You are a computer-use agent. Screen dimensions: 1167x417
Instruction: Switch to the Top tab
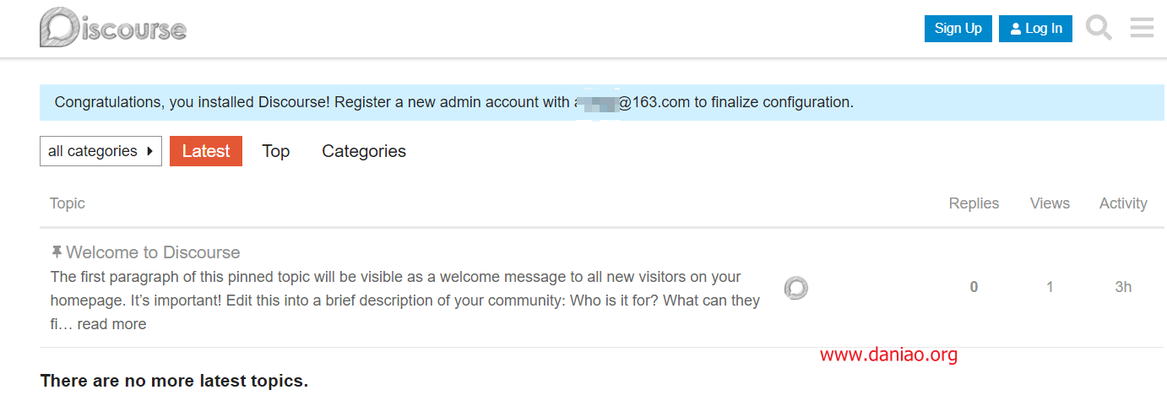276,151
